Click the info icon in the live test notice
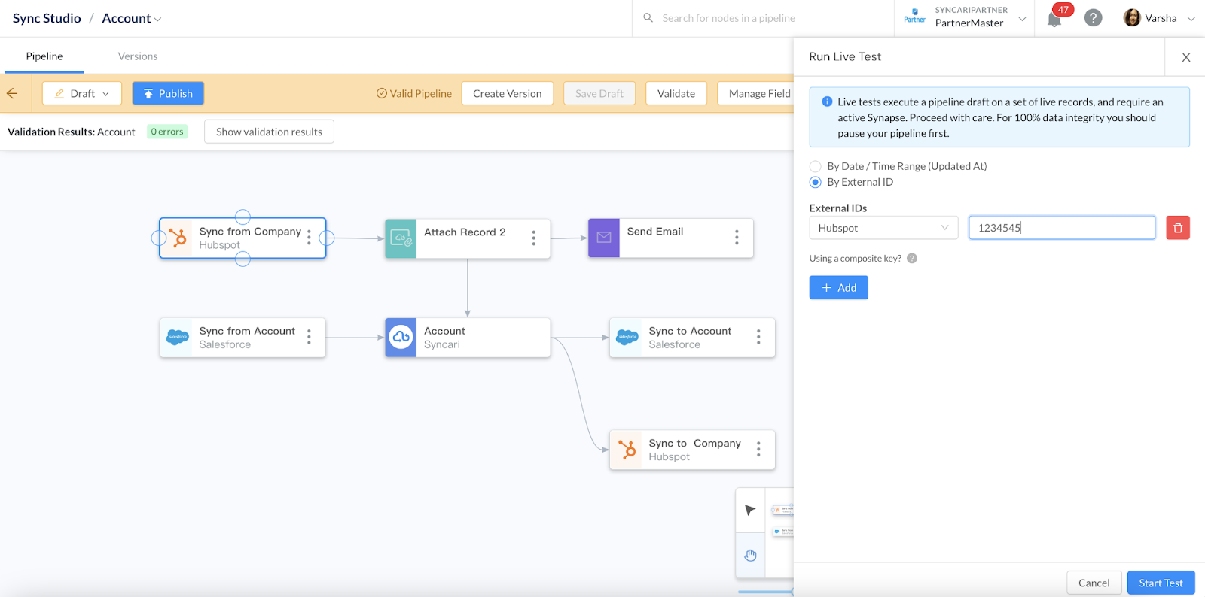This screenshot has height=597, width=1205. (x=827, y=102)
